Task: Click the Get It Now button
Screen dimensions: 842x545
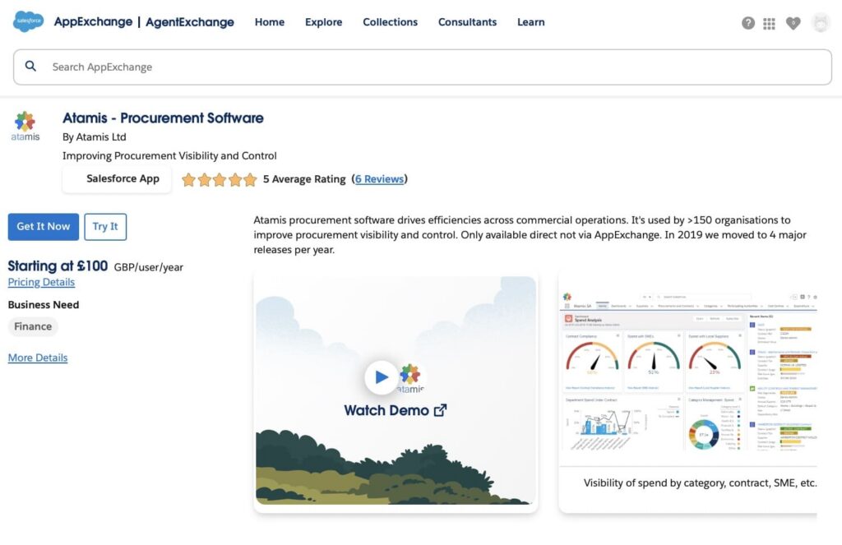Action: [43, 226]
